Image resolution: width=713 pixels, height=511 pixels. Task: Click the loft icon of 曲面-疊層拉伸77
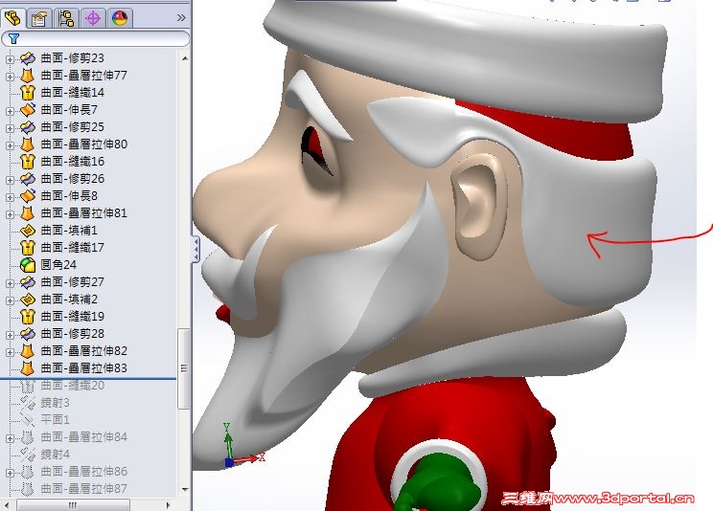click(28, 76)
